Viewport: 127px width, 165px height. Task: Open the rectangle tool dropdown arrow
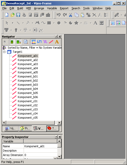54,23
